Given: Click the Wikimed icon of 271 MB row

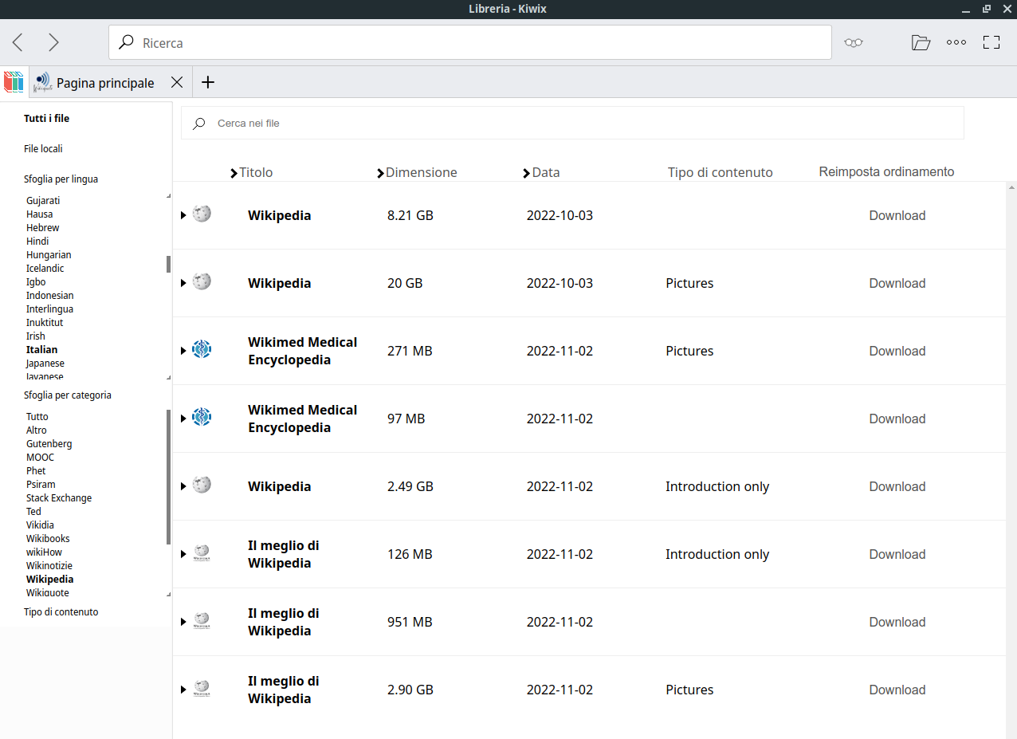Looking at the screenshot, I should pos(202,349).
